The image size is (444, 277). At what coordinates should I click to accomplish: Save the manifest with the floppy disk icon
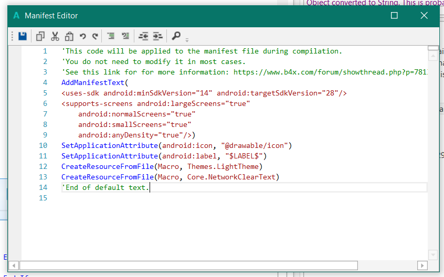[x=23, y=36]
